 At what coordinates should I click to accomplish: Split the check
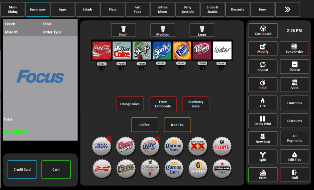coord(263,157)
